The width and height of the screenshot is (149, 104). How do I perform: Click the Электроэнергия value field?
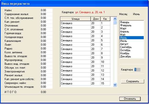pos(46,71)
